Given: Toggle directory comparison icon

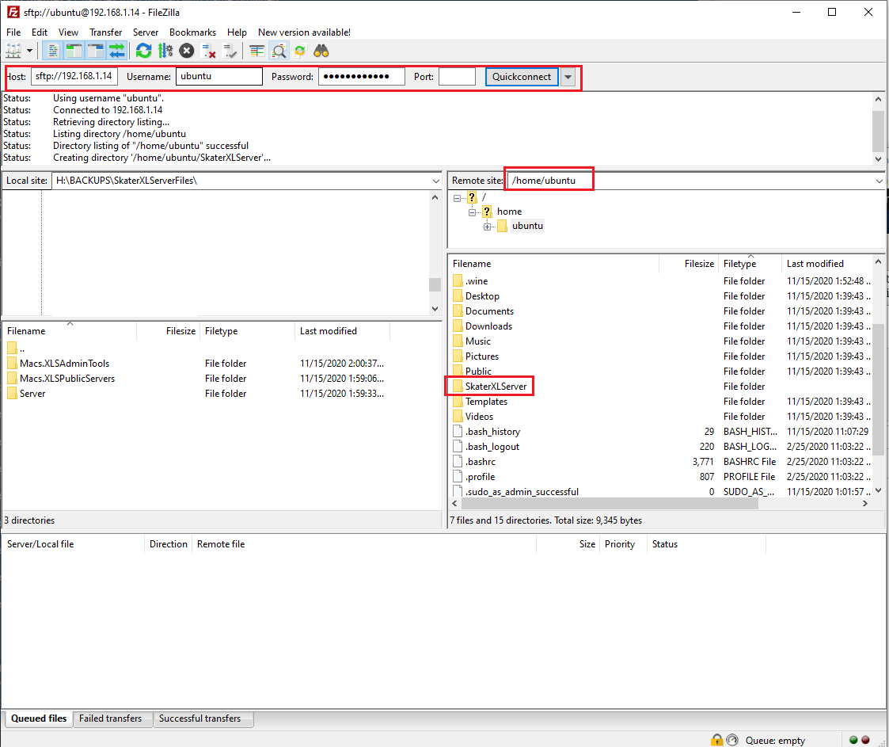Looking at the screenshot, I should tap(279, 51).
